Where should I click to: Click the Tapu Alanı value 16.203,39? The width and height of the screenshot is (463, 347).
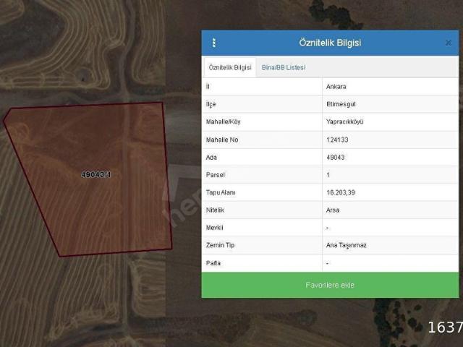pyautogui.click(x=341, y=192)
